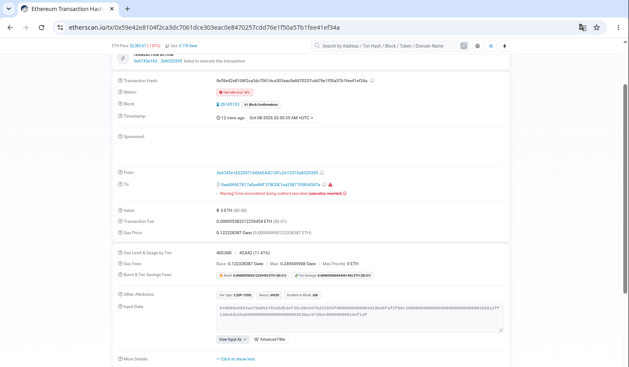Click browser reload button
This screenshot has width=629, height=367.
coord(41,28)
